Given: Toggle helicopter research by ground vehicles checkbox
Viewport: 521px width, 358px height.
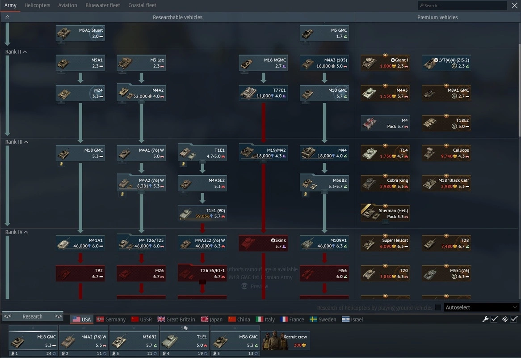Looking at the screenshot, I should (x=438, y=307).
